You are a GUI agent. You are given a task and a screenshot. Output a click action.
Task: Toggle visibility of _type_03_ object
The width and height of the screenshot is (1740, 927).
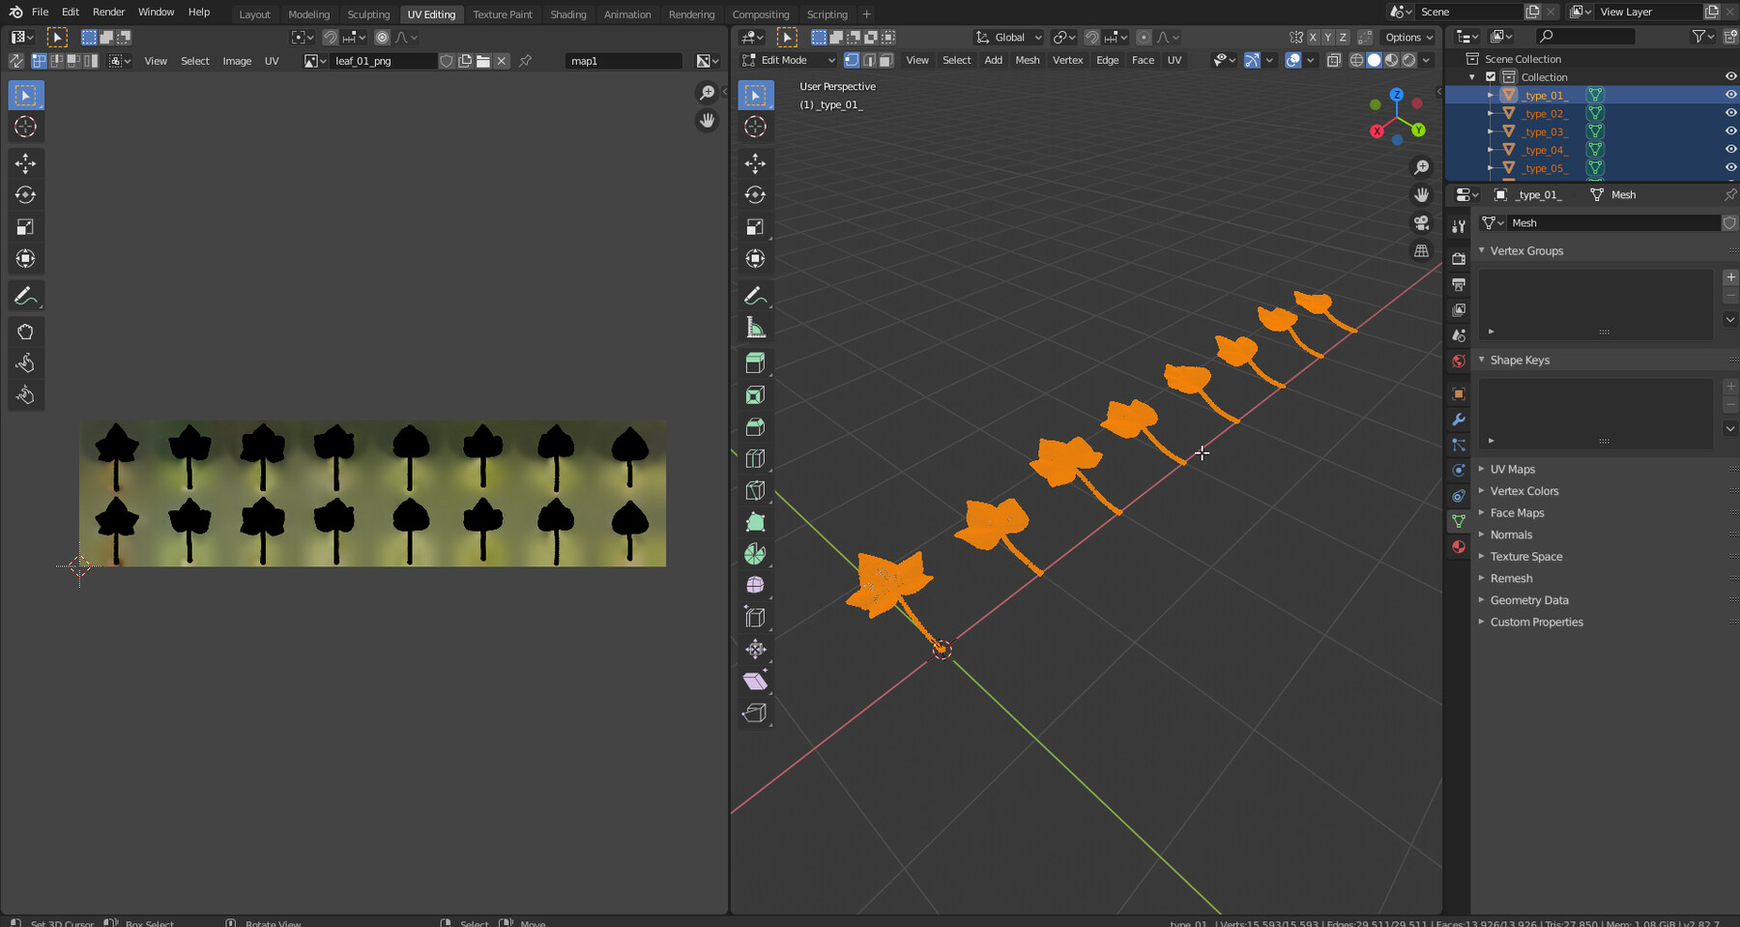(x=1730, y=131)
